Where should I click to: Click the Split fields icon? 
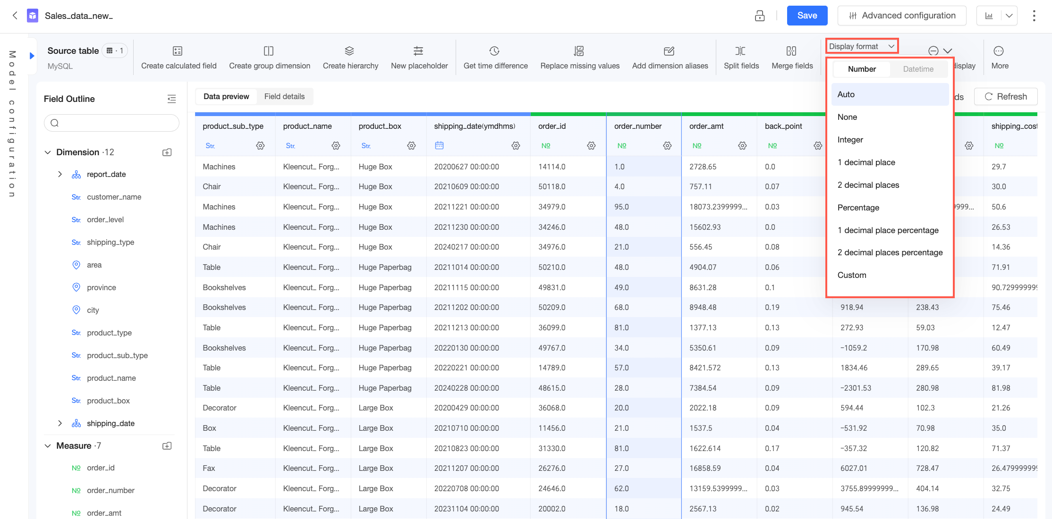click(740, 51)
